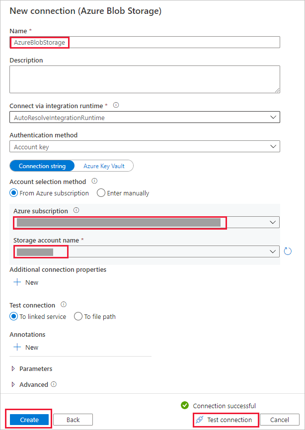Click the info icon next to Connect via integration runtime
305x430 pixels.
point(116,105)
